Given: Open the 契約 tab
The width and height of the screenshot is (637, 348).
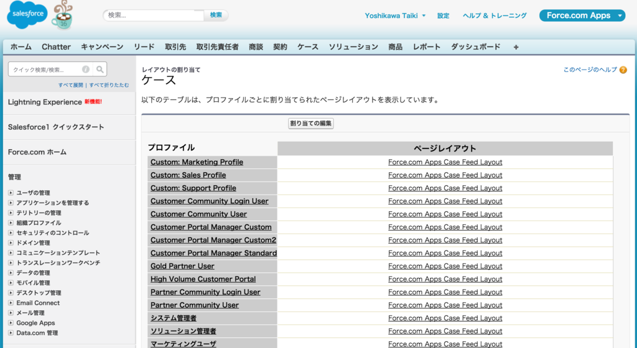Looking at the screenshot, I should pos(281,47).
